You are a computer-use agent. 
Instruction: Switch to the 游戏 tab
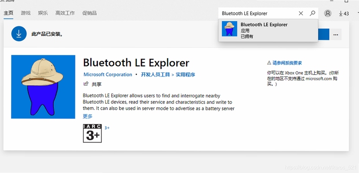26,13
